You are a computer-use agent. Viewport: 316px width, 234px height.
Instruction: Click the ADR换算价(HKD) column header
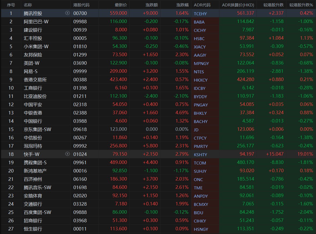[x=238, y=5]
